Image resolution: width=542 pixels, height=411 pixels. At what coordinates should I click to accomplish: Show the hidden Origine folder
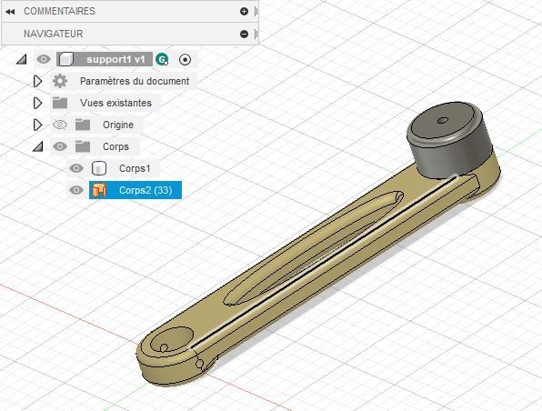[x=60, y=125]
